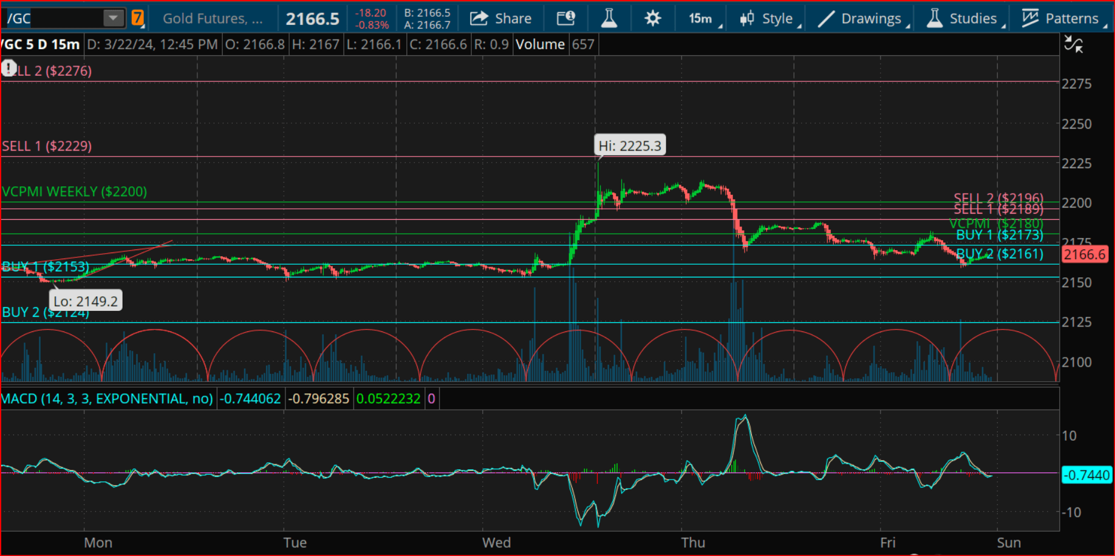
Task: Open the Patterns menu
Action: 1063,19
